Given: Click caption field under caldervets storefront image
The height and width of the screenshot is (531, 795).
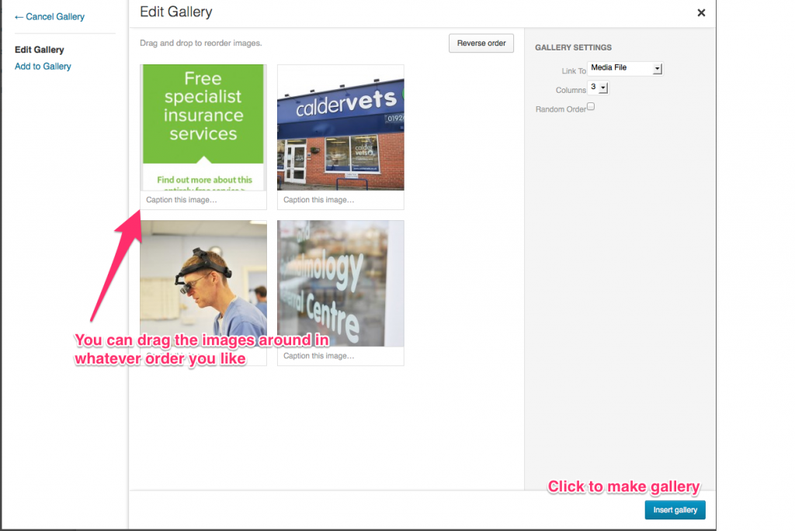Looking at the screenshot, I should click(340, 200).
